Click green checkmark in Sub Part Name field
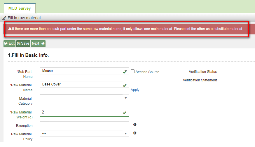The image size is (255, 147). (x=125, y=72)
